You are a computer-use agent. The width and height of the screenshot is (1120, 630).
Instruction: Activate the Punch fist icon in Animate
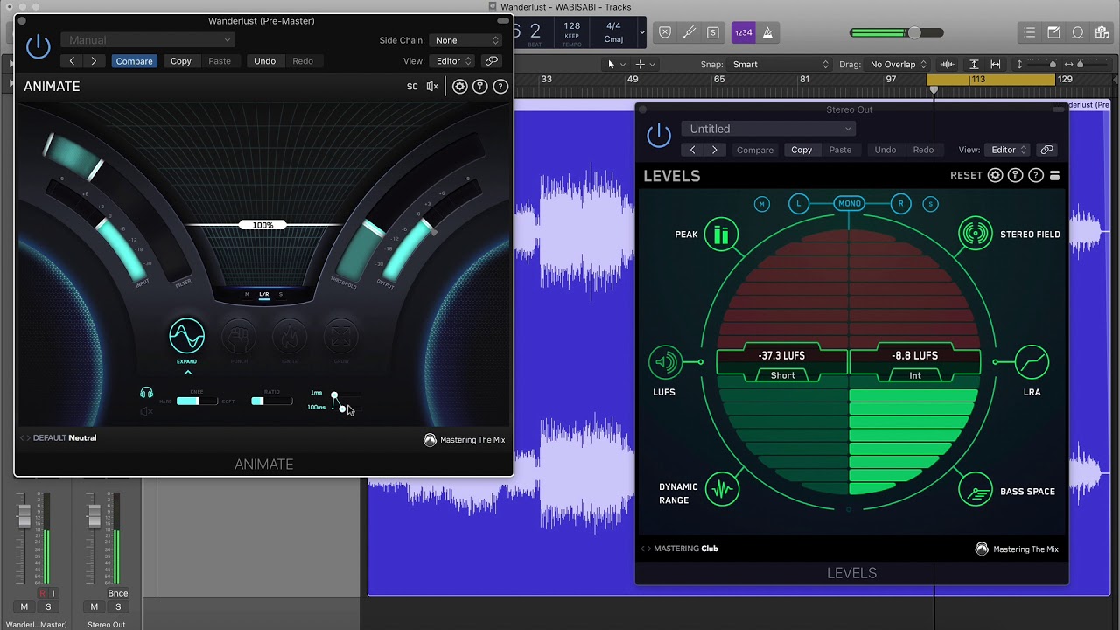click(238, 336)
